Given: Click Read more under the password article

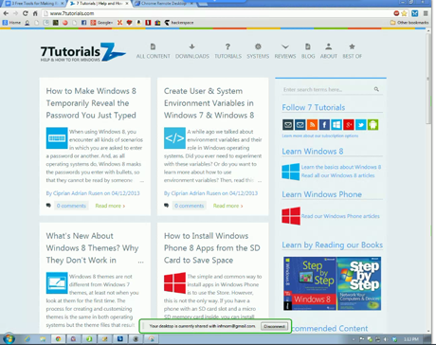Looking at the screenshot, I should point(110,206).
